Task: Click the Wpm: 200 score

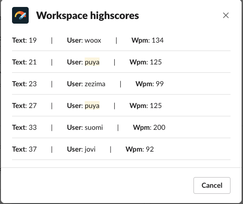Action: (149, 127)
